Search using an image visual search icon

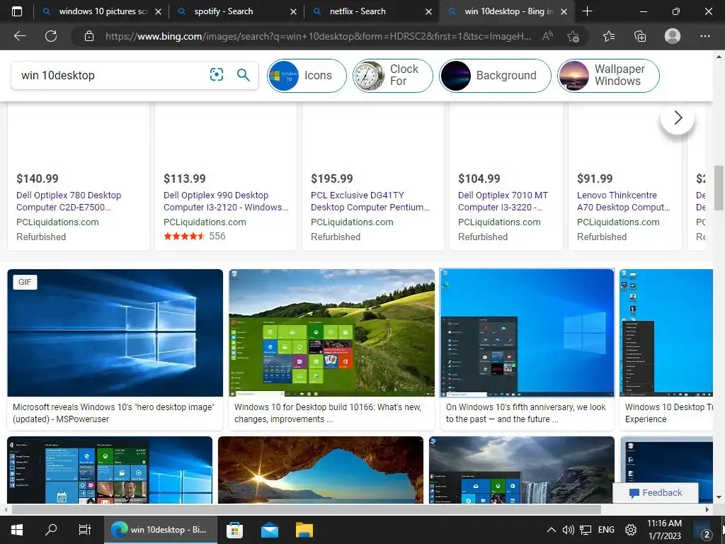coord(217,74)
